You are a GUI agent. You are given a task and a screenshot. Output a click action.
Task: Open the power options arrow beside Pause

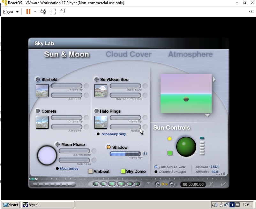click(35, 12)
